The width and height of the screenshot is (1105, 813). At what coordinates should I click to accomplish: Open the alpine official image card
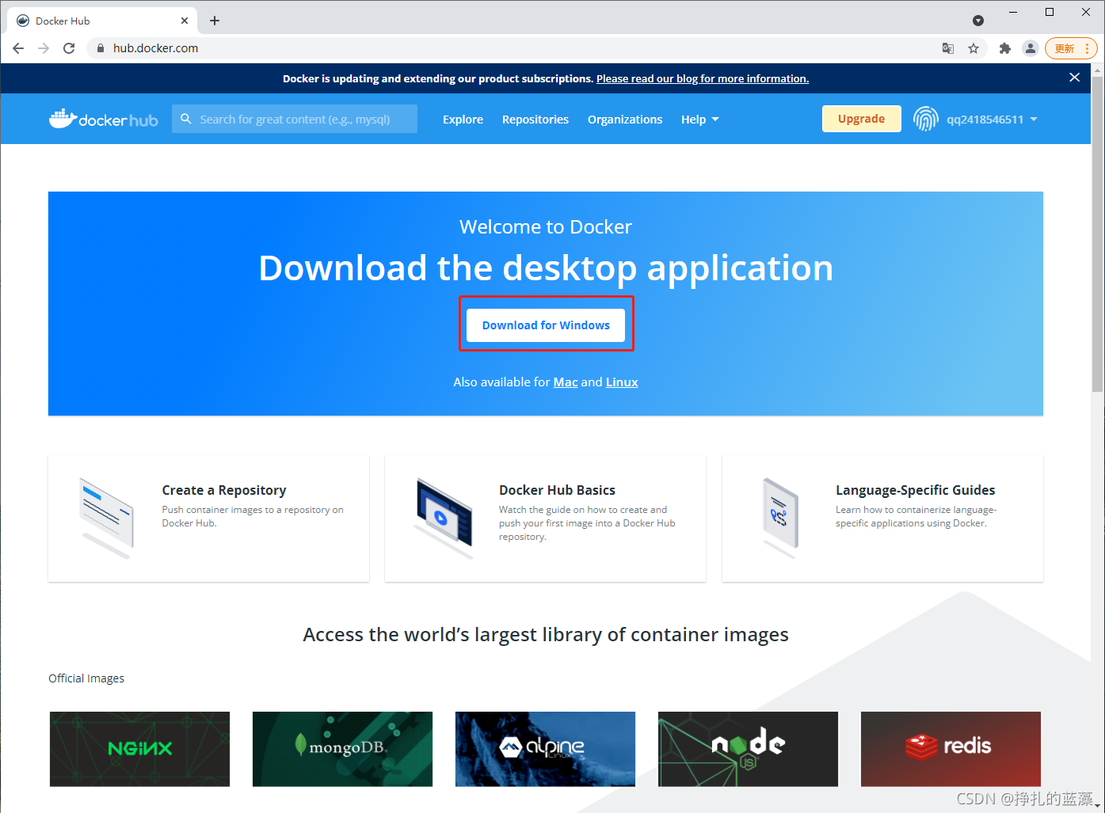(545, 749)
